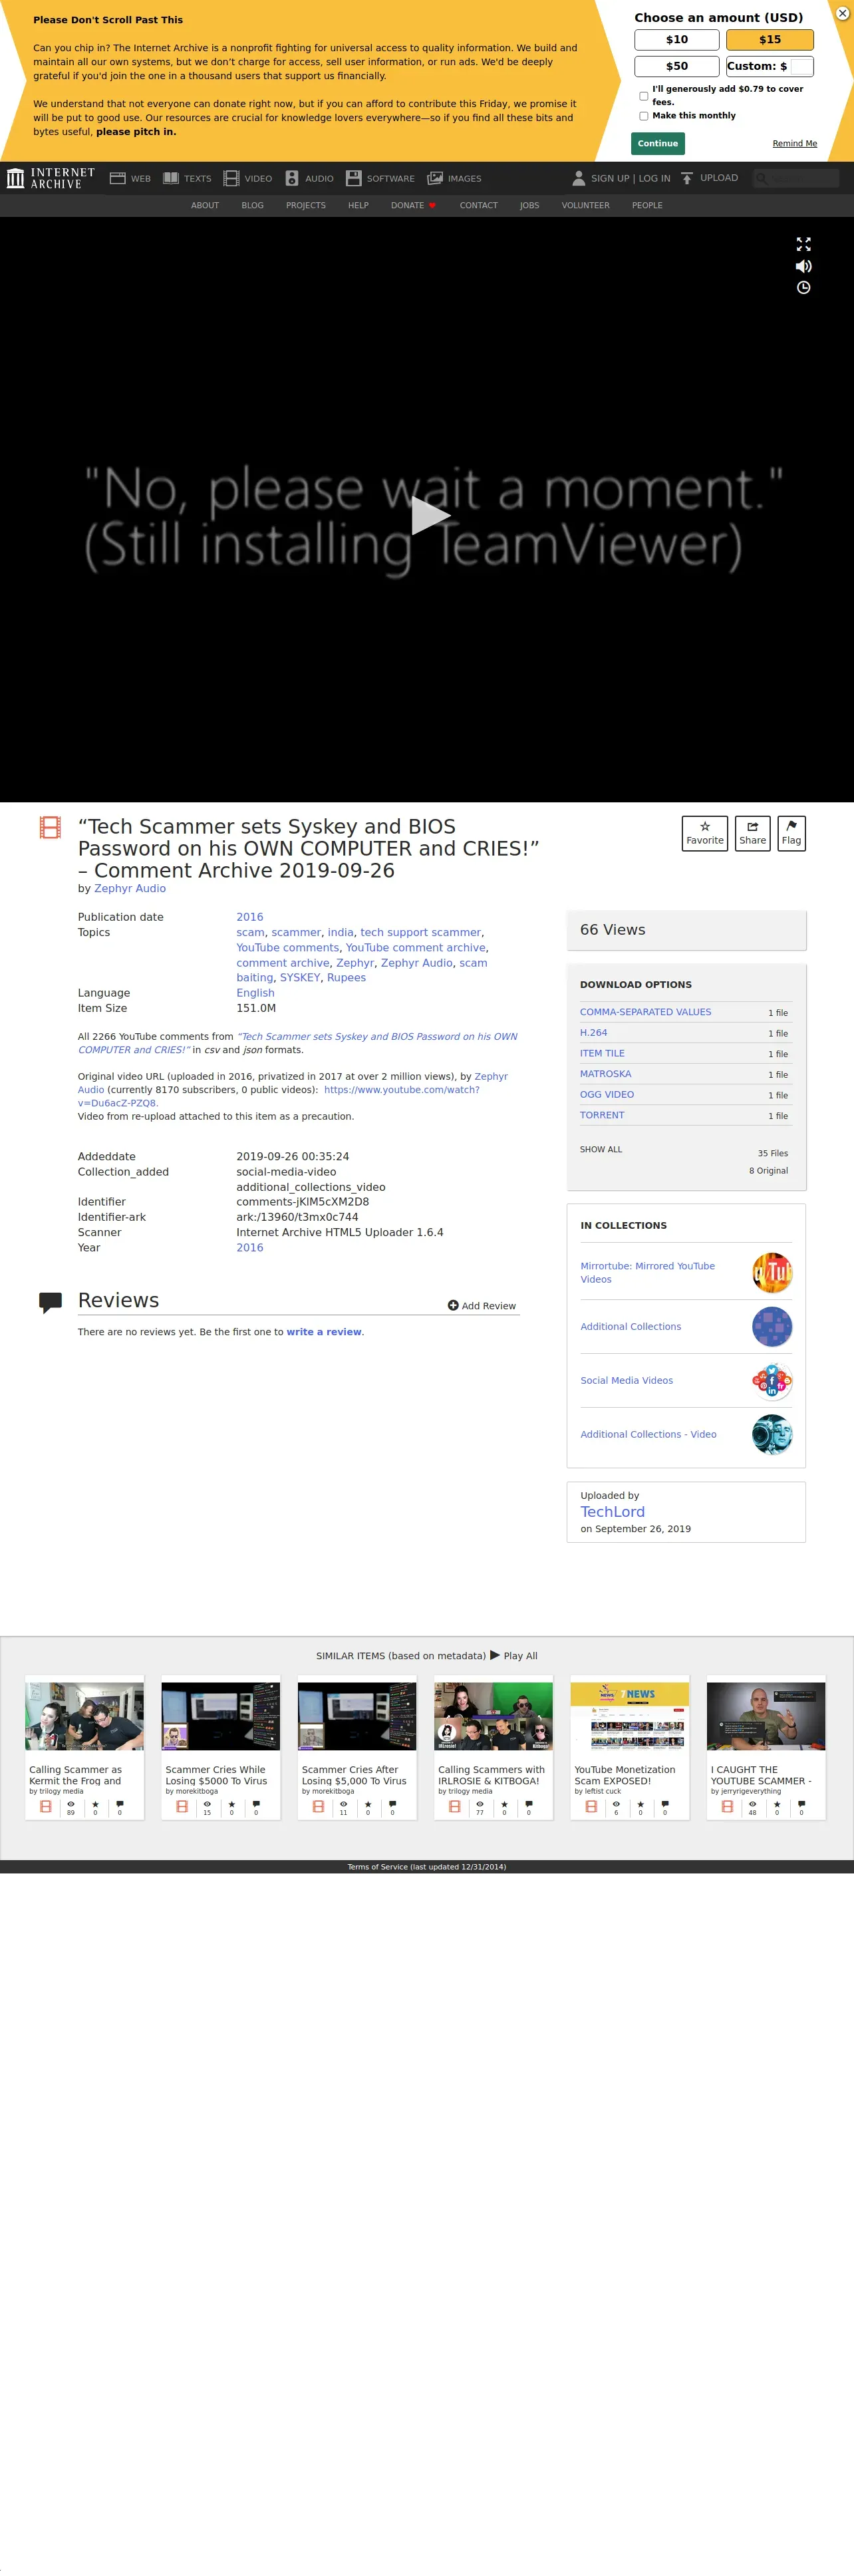Click the 'tech support scammer' topic link
Image resolution: width=854 pixels, height=2576 pixels.
tap(420, 932)
